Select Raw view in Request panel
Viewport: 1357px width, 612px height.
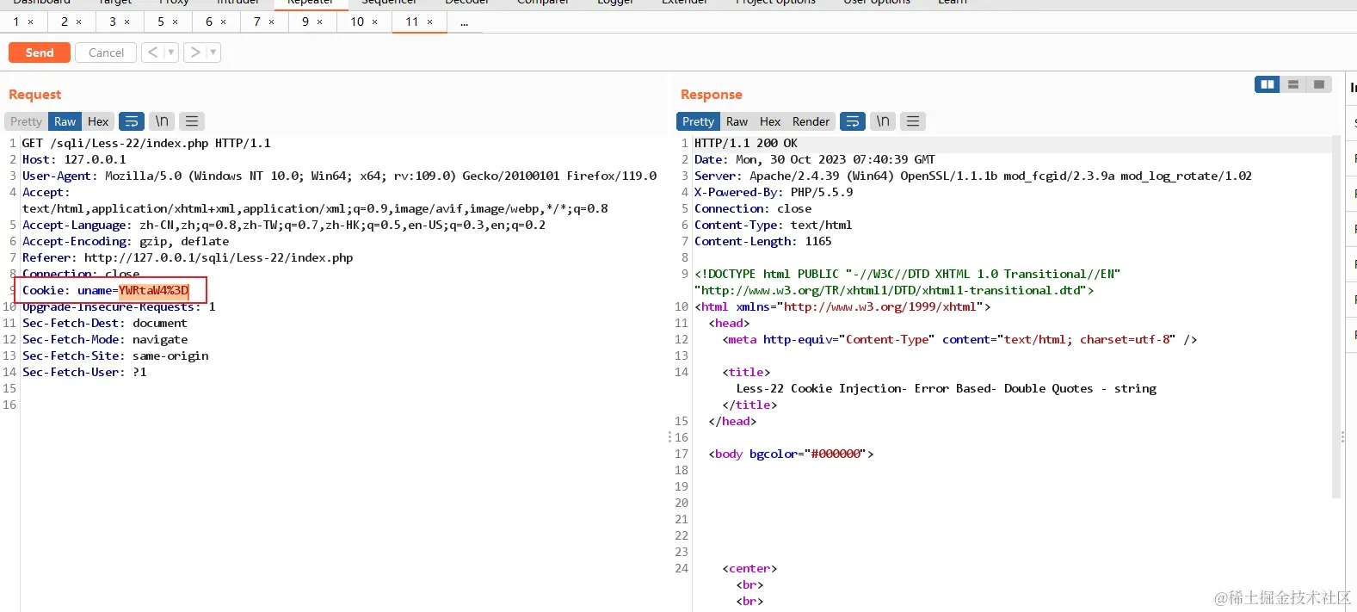(65, 121)
